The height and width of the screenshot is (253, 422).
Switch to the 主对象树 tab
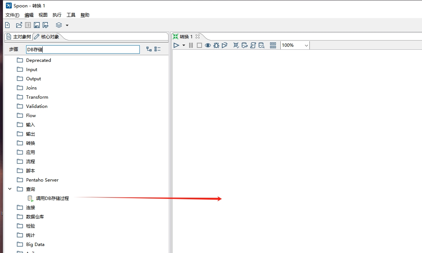tap(19, 37)
